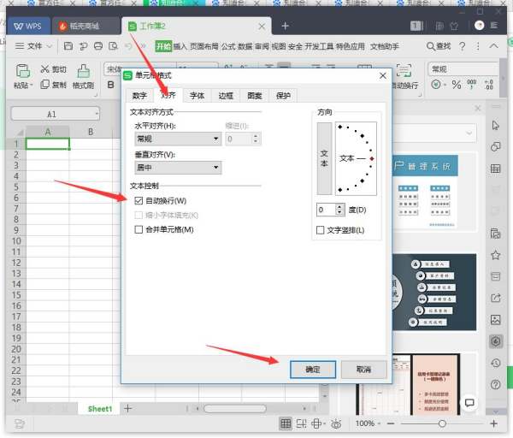Click the degree input field
This screenshot has height=438, width=513.
(x=326, y=210)
